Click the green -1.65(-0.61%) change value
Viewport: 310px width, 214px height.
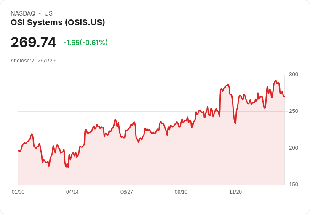86,43
